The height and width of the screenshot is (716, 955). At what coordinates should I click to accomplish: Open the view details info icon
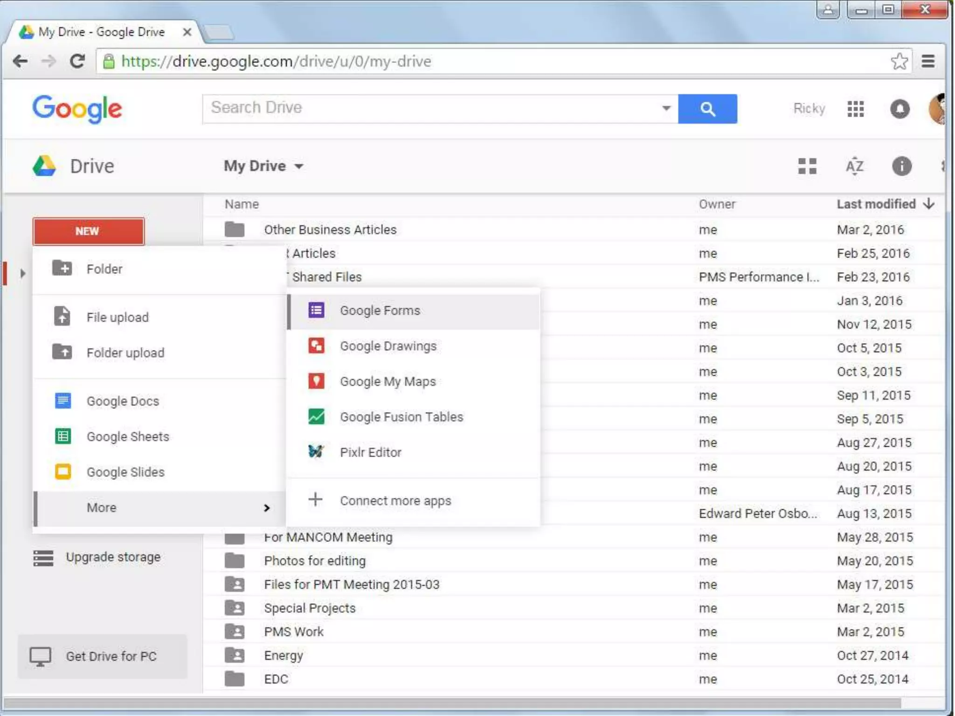(x=901, y=166)
